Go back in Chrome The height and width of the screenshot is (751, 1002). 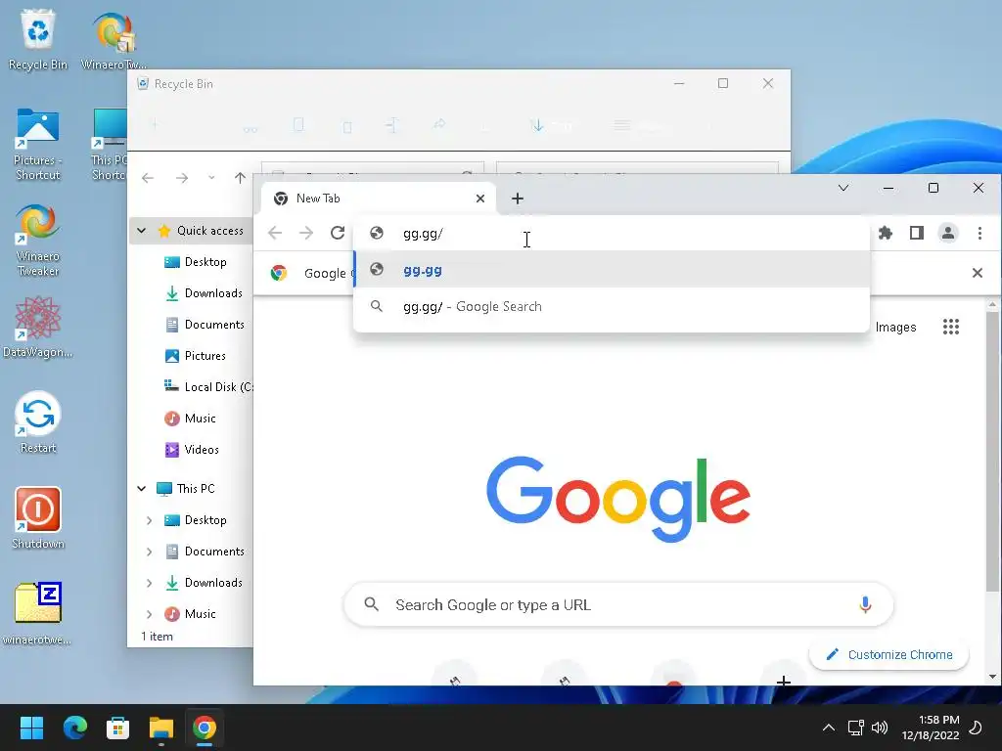(275, 233)
